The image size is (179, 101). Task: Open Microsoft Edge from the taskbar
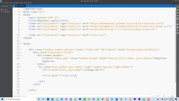[53, 99]
